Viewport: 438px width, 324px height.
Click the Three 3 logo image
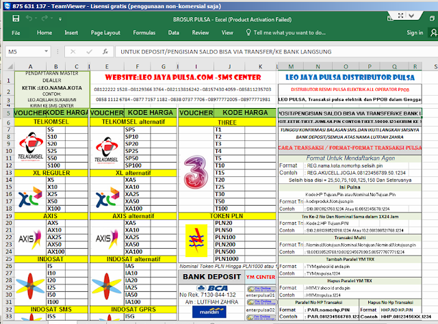pyautogui.click(x=196, y=172)
